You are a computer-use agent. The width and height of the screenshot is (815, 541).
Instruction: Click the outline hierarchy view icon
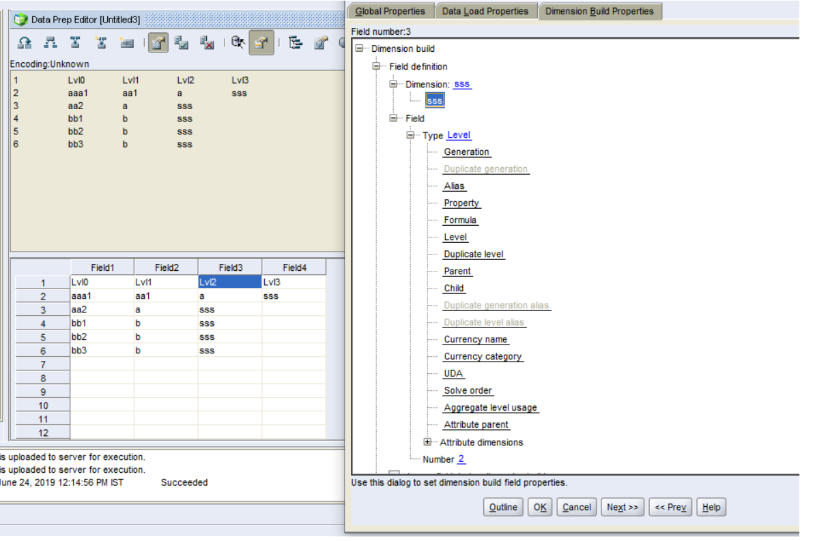tap(296, 42)
